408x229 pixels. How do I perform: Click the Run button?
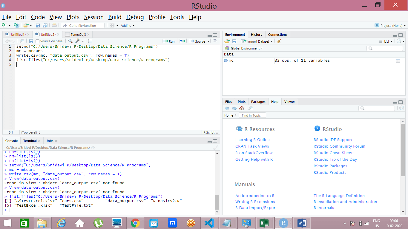tap(169, 41)
